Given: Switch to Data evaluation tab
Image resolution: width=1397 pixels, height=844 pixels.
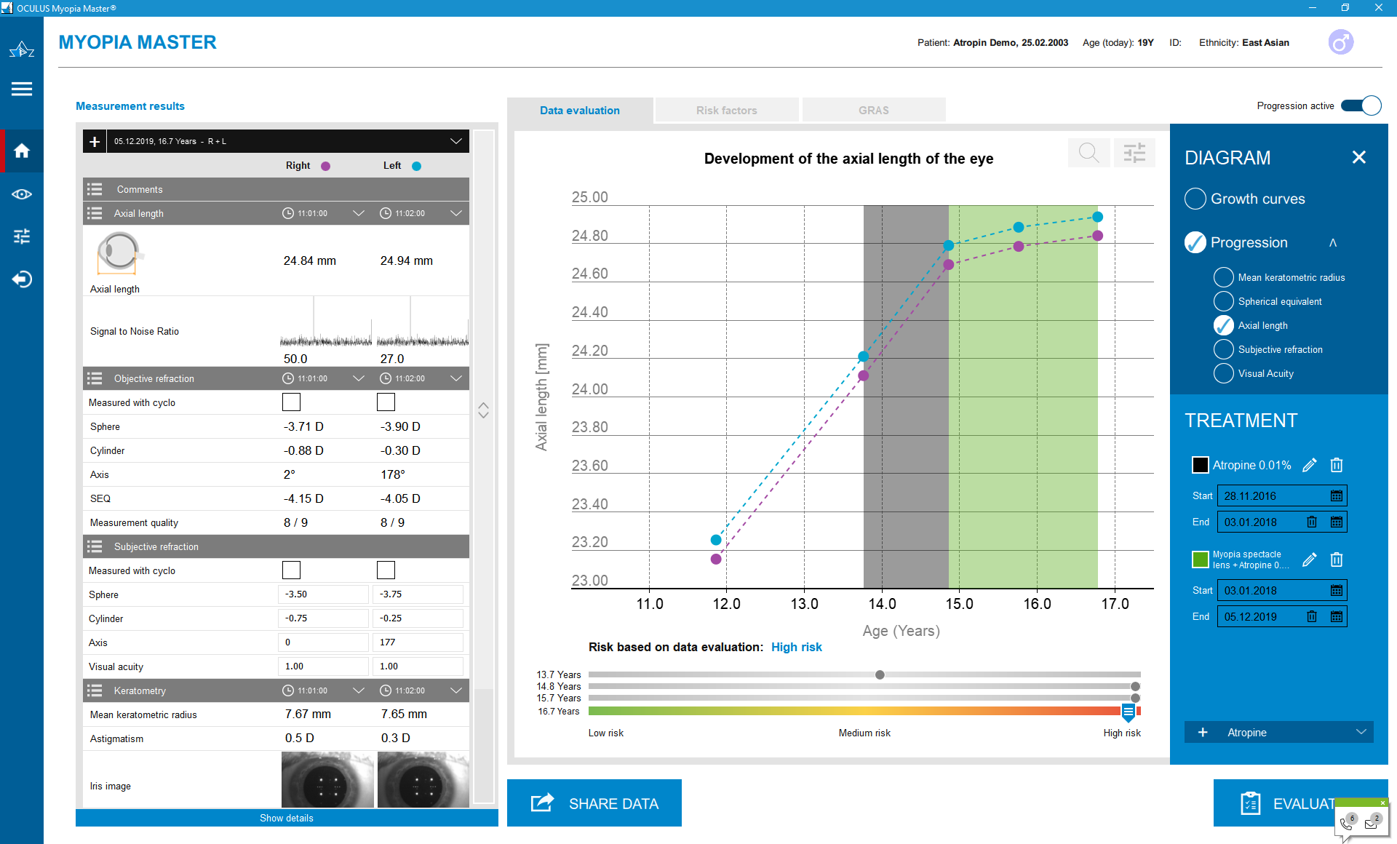Looking at the screenshot, I should pyautogui.click(x=580, y=111).
